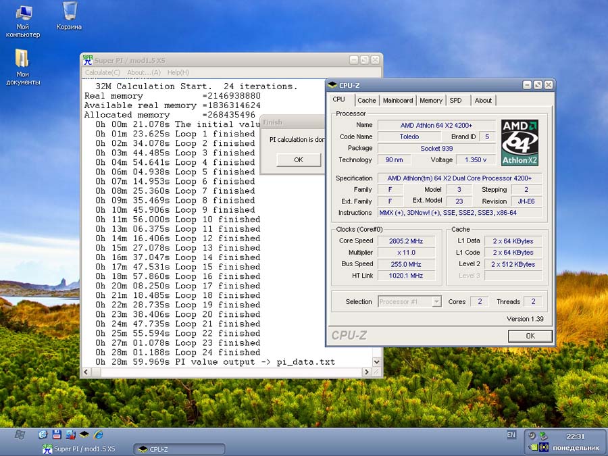
Task: Click the L1 Code 2 x 64 KBytes value
Action: tap(513, 253)
